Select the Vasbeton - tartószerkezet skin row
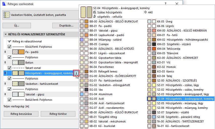215x129 pixels. click(x=41, y=84)
